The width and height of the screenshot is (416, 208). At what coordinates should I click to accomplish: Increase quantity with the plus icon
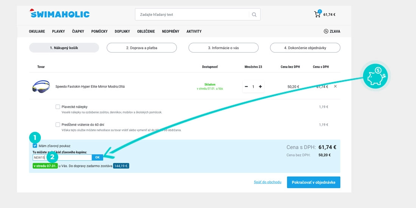tap(260, 87)
